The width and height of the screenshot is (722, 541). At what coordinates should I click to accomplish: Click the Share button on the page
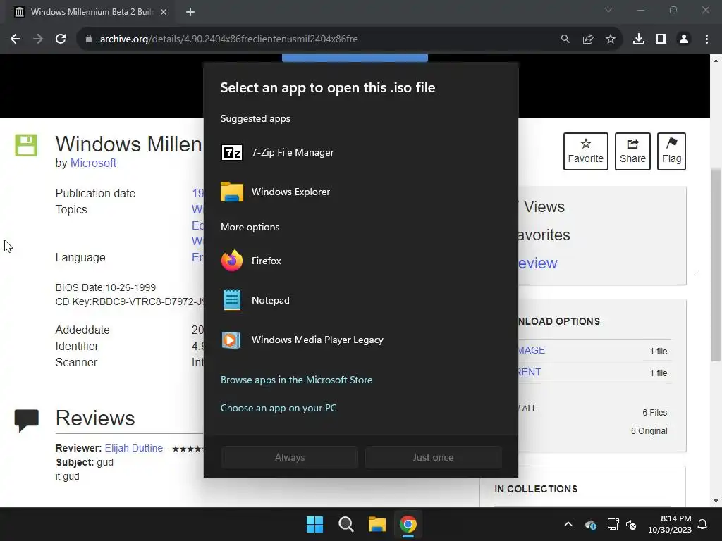click(x=632, y=151)
